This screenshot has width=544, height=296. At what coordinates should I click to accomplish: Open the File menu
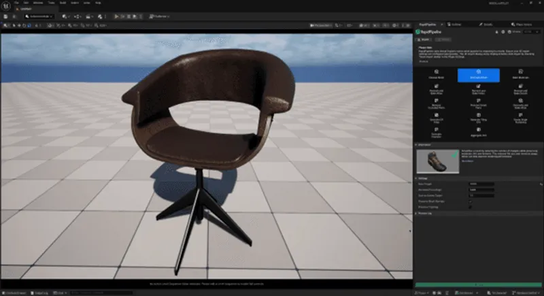point(16,4)
